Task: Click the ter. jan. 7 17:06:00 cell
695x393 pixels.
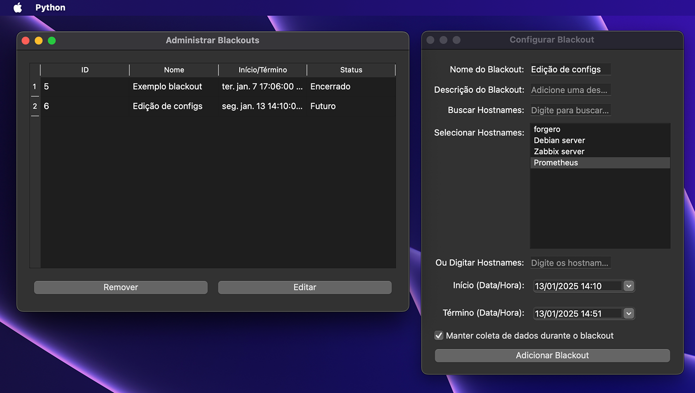Action: (263, 86)
